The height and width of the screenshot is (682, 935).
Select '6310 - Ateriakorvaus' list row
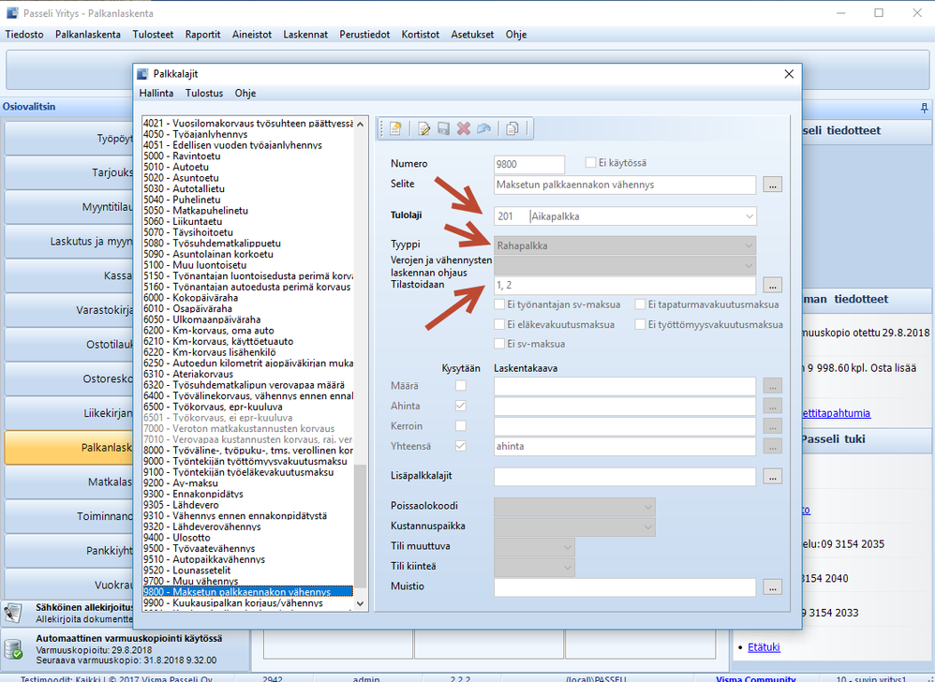(x=247, y=374)
